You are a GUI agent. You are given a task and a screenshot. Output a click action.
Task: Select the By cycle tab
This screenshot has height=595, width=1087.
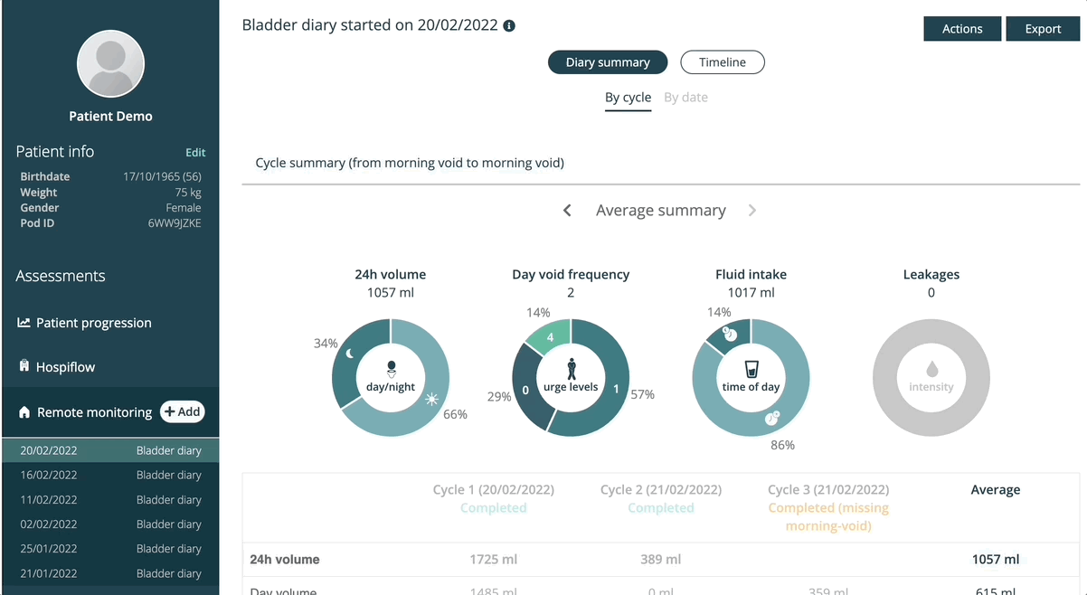coord(628,98)
